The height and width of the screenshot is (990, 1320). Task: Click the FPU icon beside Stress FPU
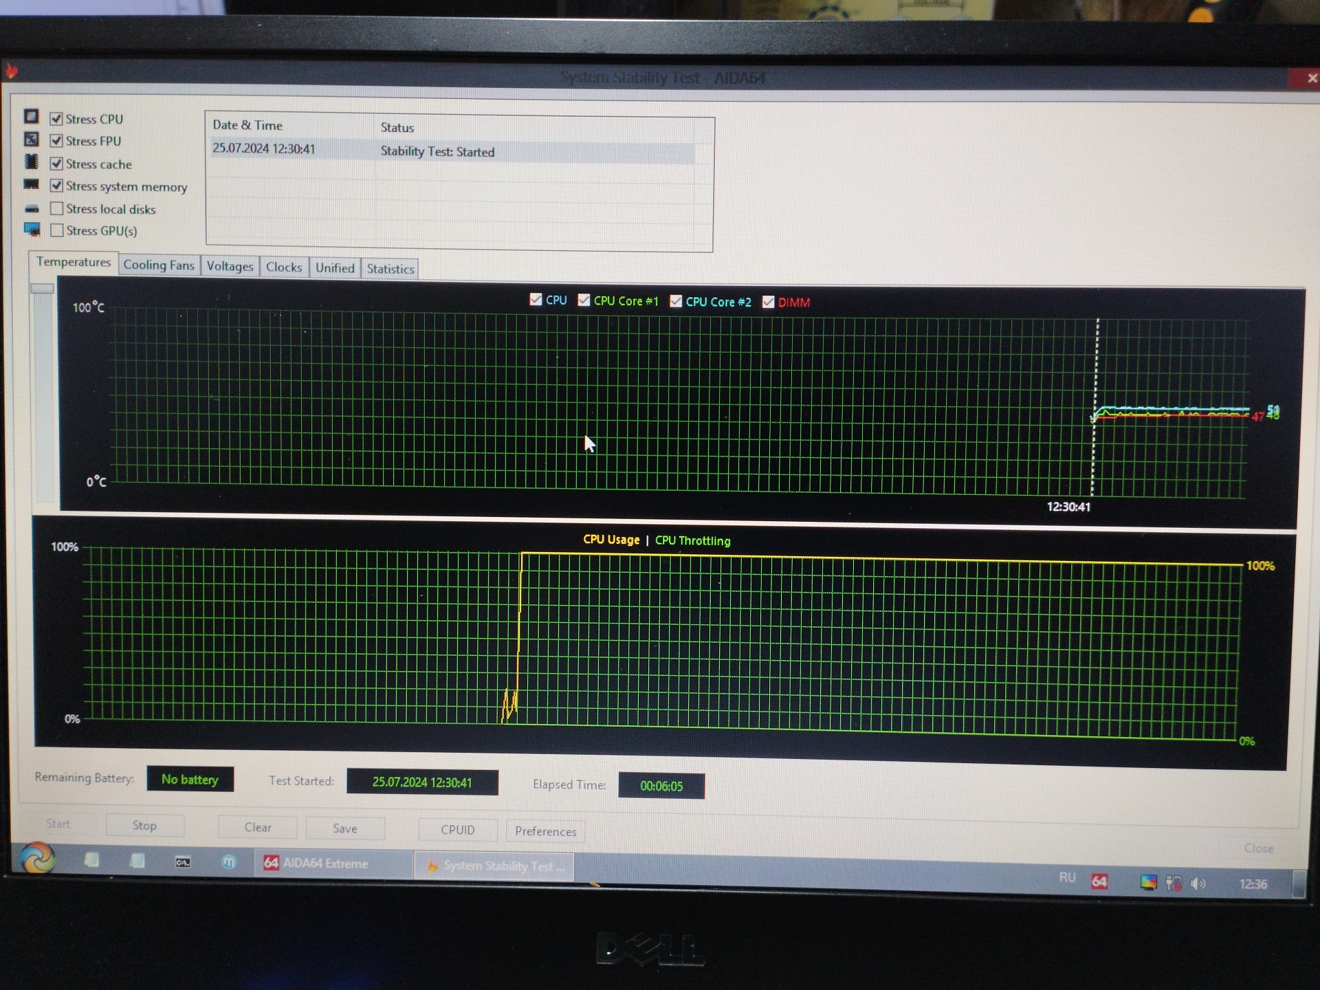tap(32, 139)
